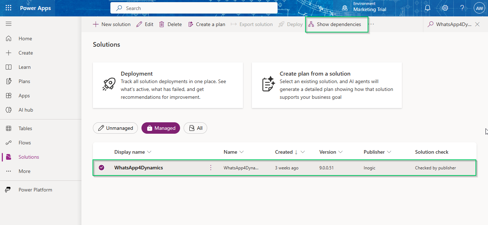Viewport: 488px width, 225px height.
Task: Click the help question mark icon
Action: pos(462,8)
